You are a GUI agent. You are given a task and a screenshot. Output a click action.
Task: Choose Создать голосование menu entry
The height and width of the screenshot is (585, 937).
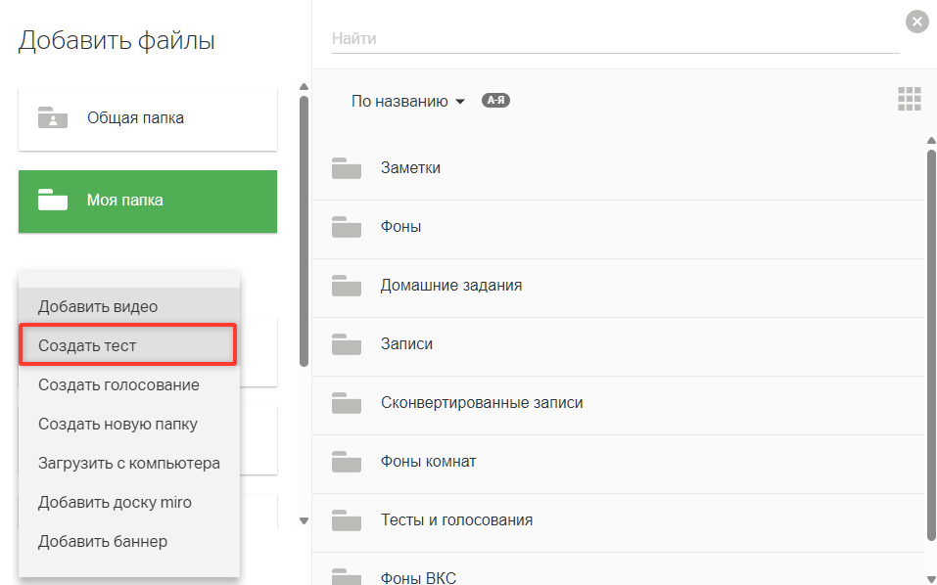coord(129,385)
